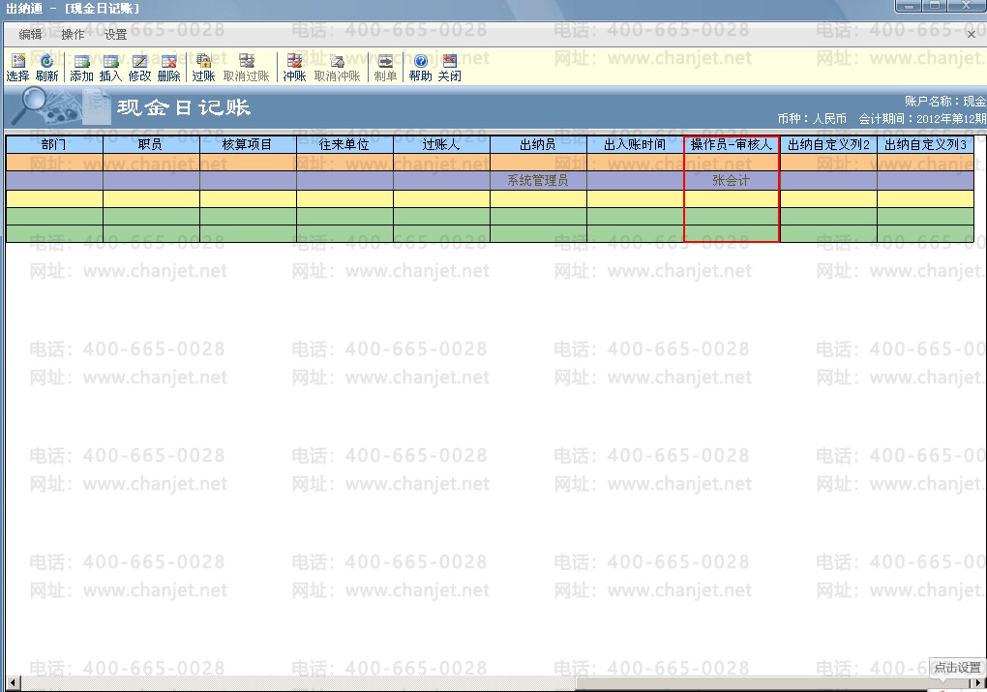This screenshot has height=692, width=987.
Task: Click the 核算项目 column header
Action: 248,145
